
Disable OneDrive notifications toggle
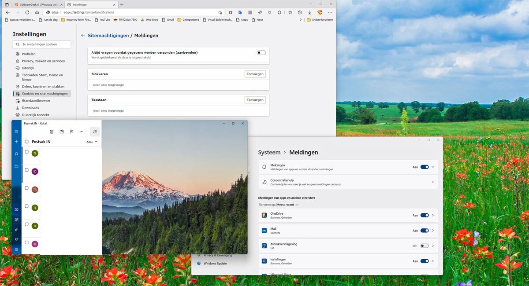point(425,215)
